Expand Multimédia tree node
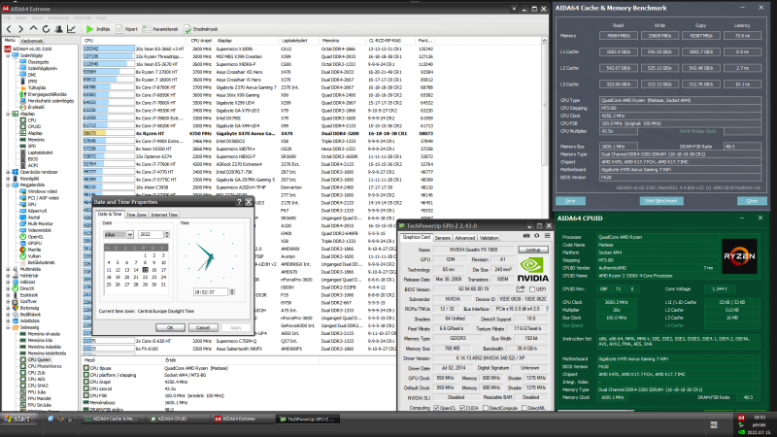777x437 pixels. [x=8, y=269]
